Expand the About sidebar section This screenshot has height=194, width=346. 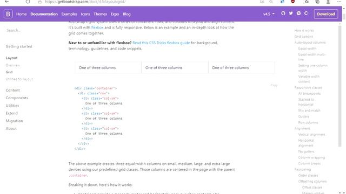click(11, 128)
